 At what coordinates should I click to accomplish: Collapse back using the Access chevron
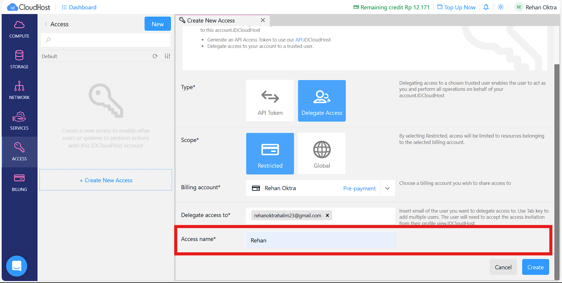pos(46,24)
